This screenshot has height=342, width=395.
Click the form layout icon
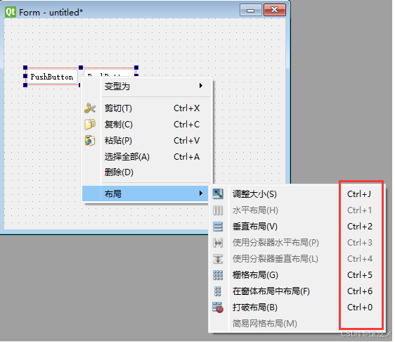(x=218, y=291)
